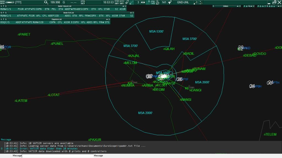Click the rocket-shaped icon beside QUICK SET
The width and height of the screenshot is (282, 158).
pos(127,2)
